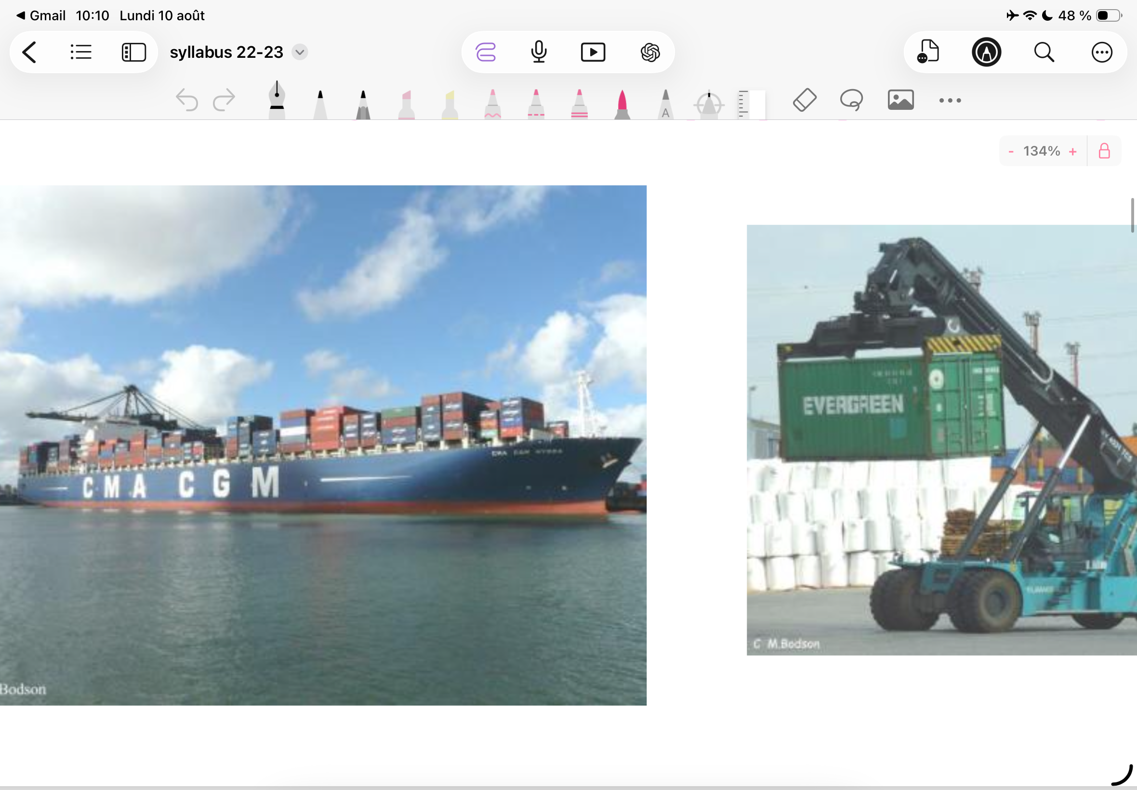Open the toolbar's three-dot more menu
Screen dimensions: 1137x790
[951, 101]
